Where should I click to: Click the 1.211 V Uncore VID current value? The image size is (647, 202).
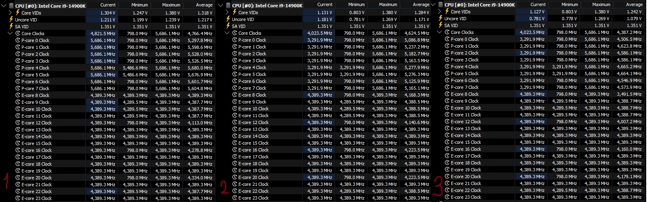pos(108,19)
